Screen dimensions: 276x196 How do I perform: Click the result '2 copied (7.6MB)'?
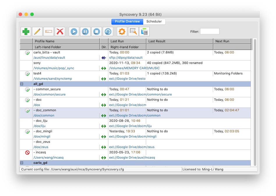pos(160,53)
